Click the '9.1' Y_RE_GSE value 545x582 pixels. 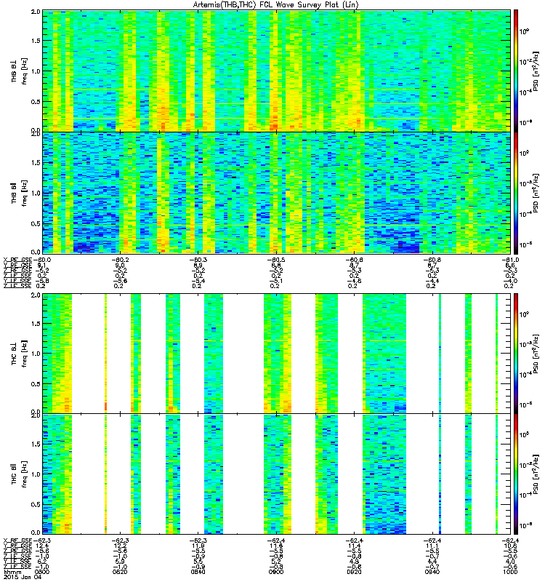click(41, 265)
